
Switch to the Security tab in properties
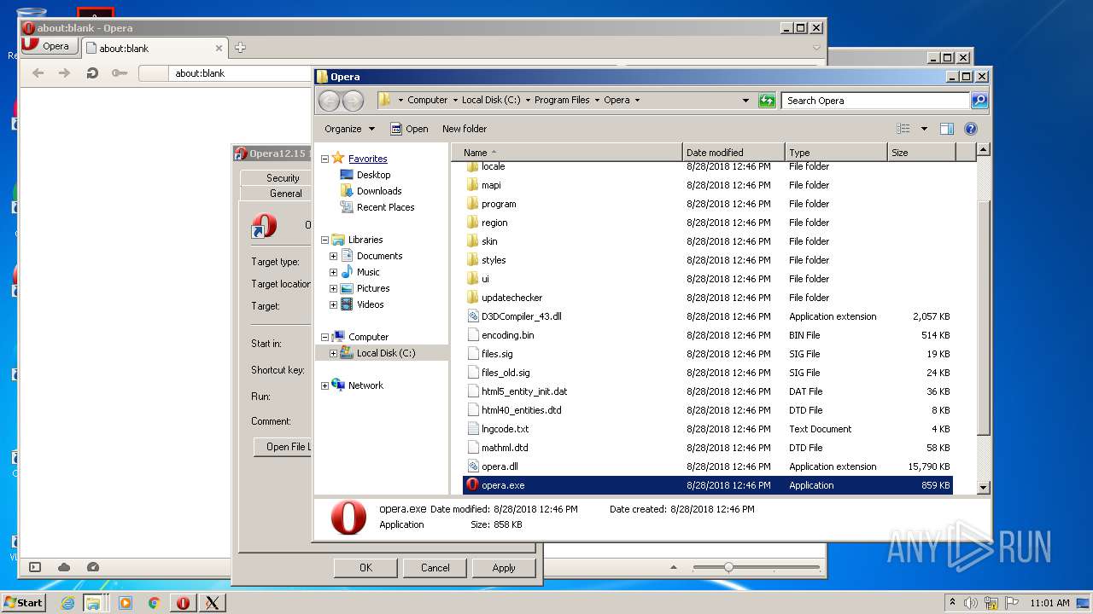pyautogui.click(x=283, y=177)
